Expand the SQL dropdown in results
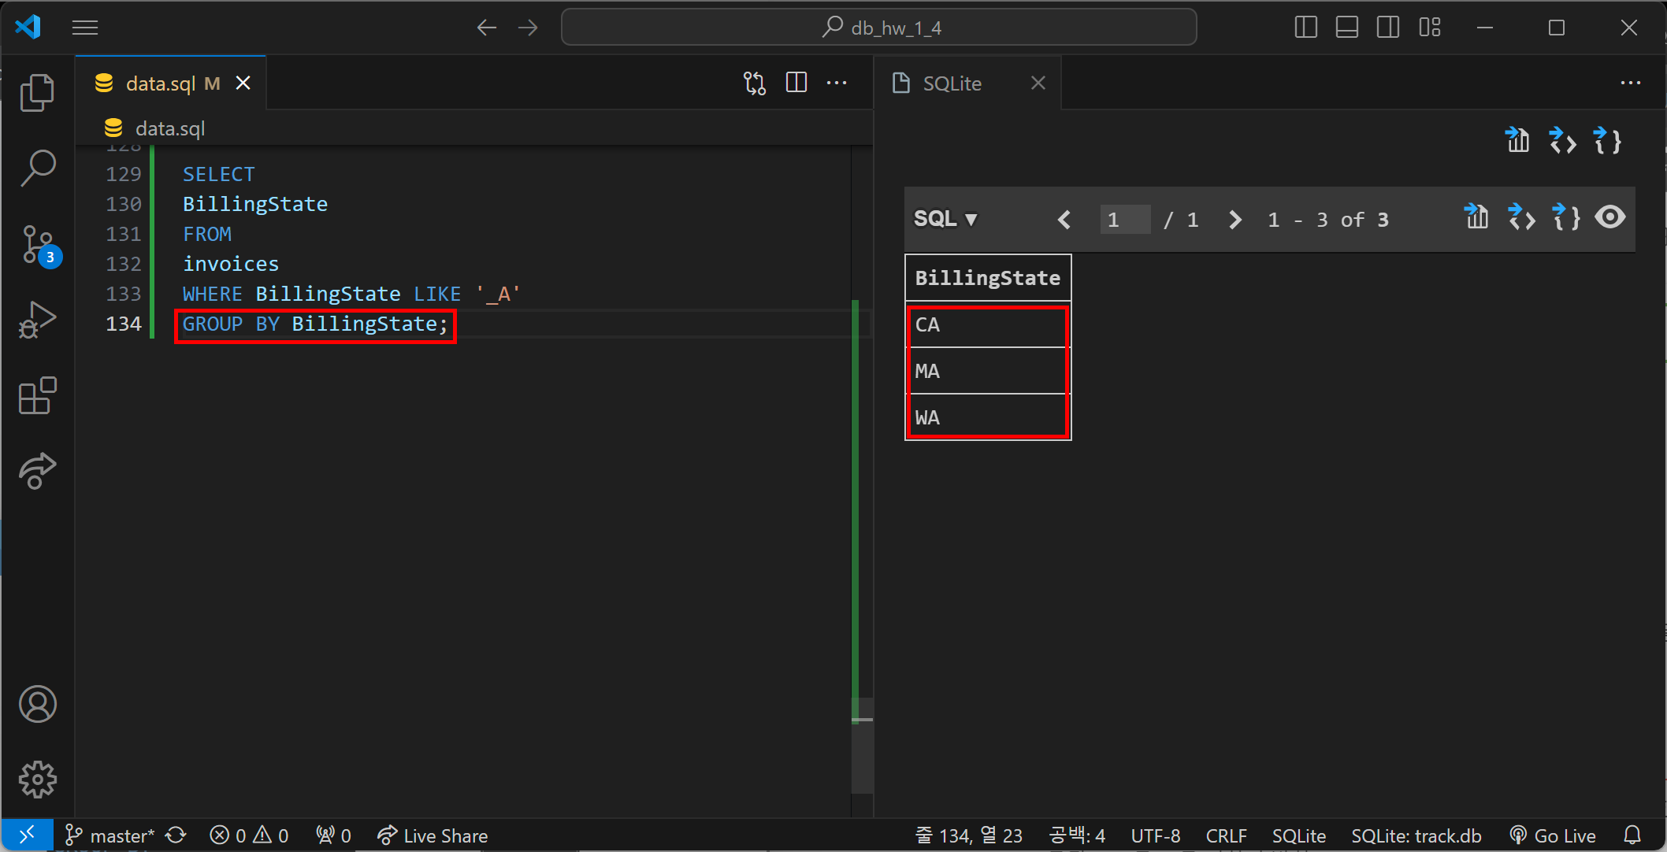 point(945,219)
